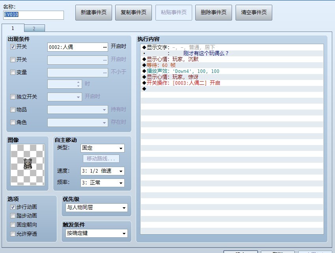The image size is (335, 253).
Task: Select the 显示文字 command line
Action: [x=232, y=47]
